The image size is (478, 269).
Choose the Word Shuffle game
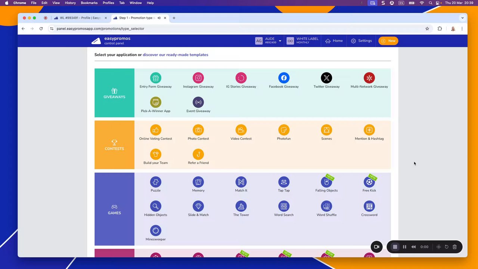(x=326, y=209)
